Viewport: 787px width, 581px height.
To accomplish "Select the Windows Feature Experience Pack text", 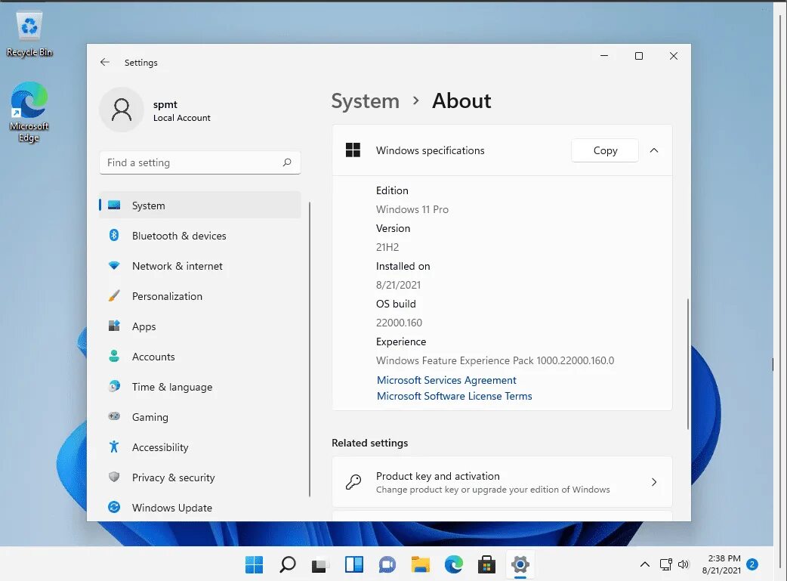I will (x=495, y=360).
